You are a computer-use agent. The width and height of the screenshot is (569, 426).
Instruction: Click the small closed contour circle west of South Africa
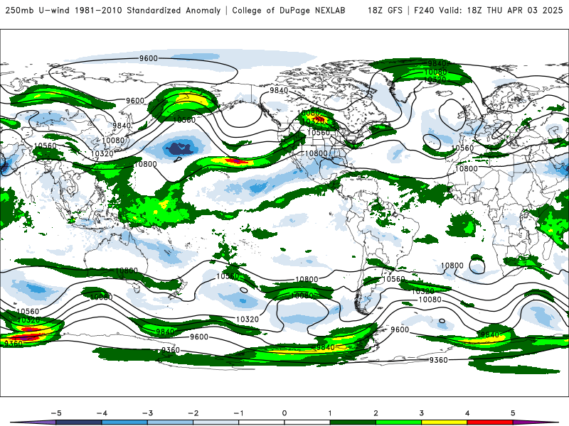[477, 265]
